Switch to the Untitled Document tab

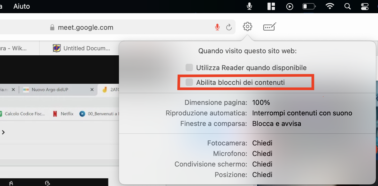[82, 48]
